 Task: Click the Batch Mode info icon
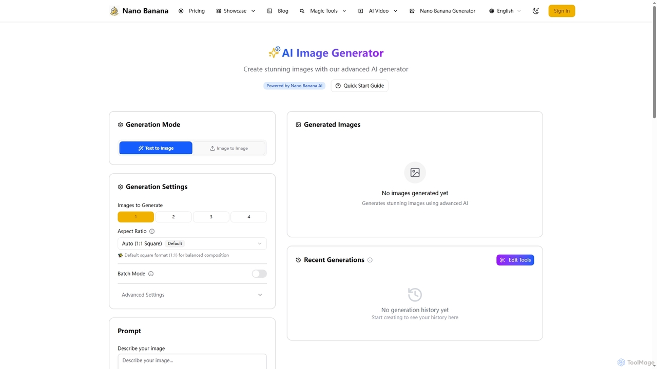coord(151,274)
